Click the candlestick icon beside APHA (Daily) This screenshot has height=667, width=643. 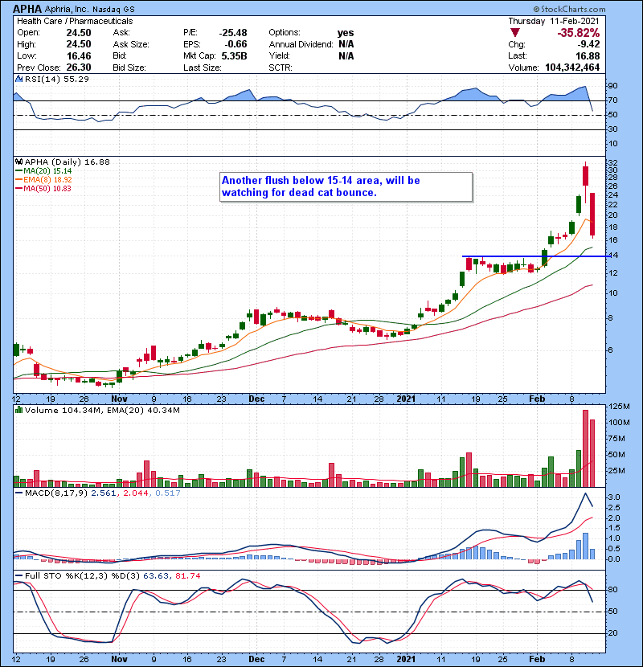[18, 162]
